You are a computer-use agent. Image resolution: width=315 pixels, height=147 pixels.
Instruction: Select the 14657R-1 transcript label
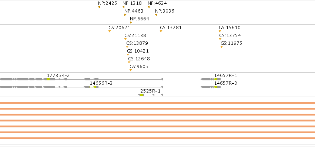225,76
